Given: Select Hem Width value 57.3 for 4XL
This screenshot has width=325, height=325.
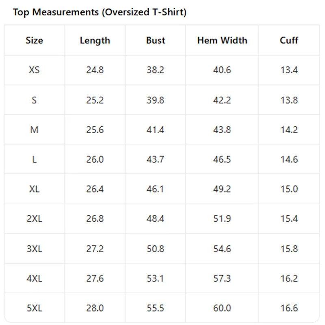Looking at the screenshot, I should point(222,279).
